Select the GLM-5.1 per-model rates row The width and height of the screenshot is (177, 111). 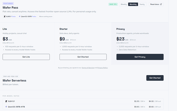pyautogui.click(x=83, y=101)
